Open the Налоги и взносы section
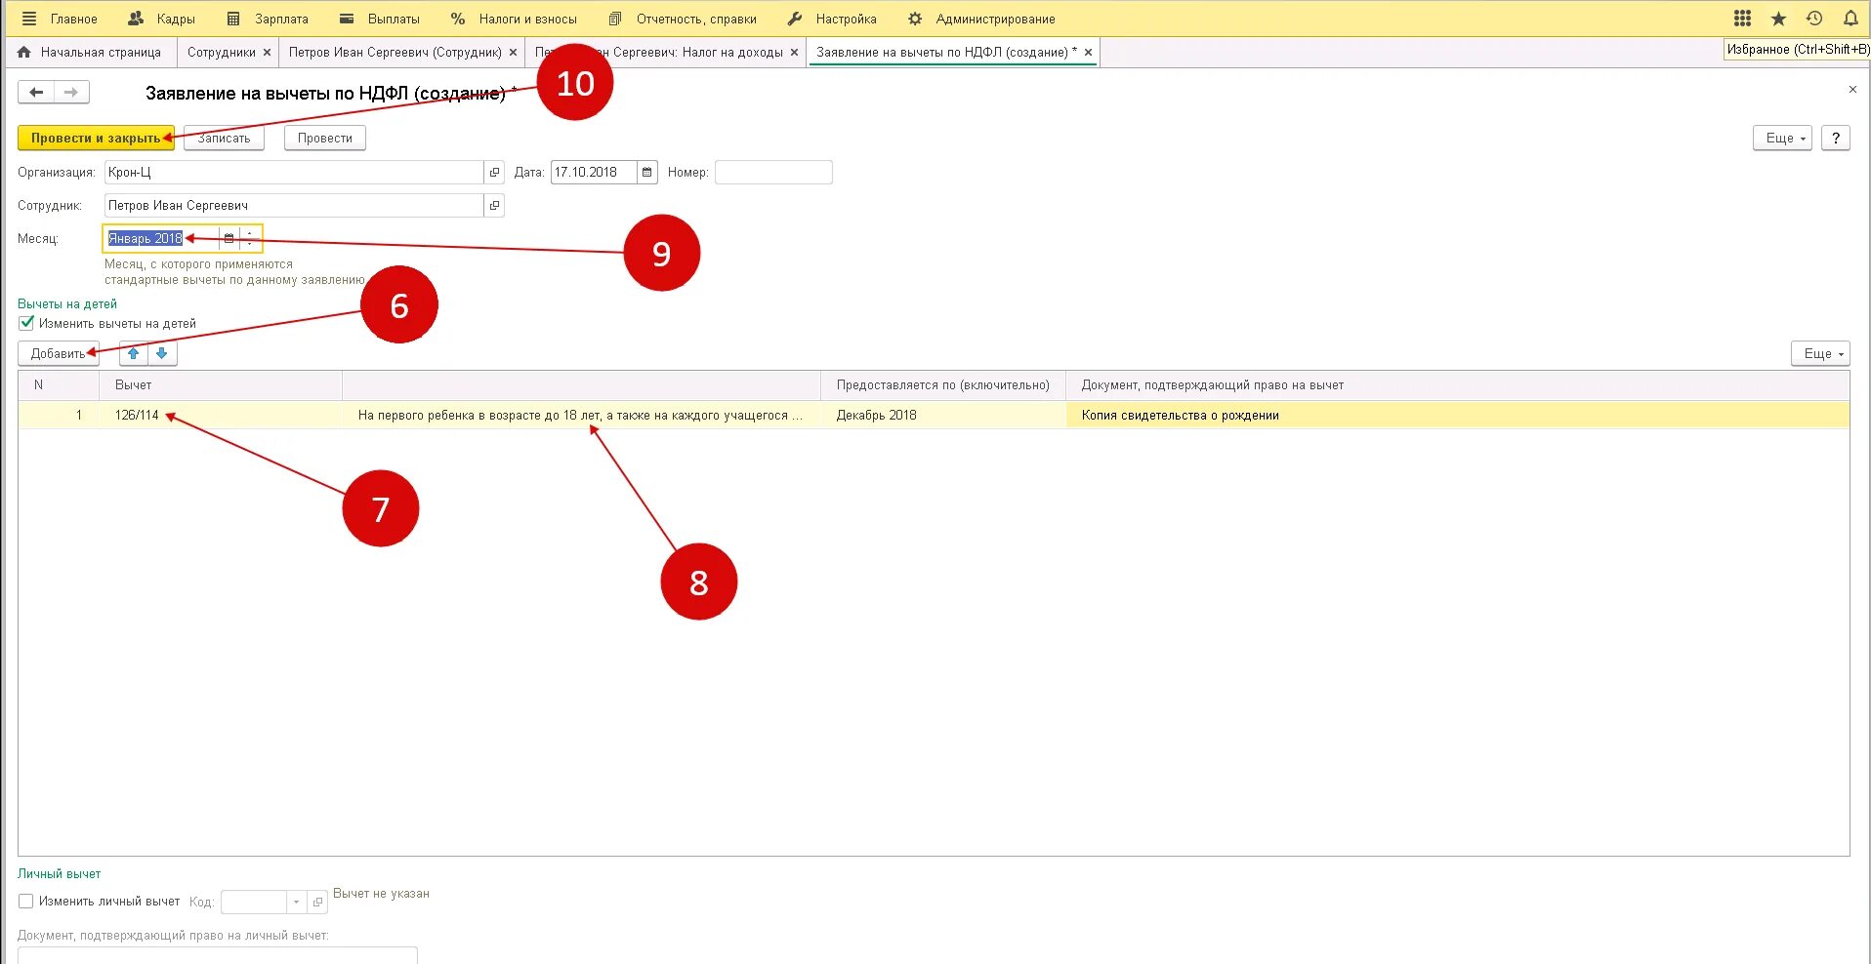The image size is (1871, 964). coord(514,19)
